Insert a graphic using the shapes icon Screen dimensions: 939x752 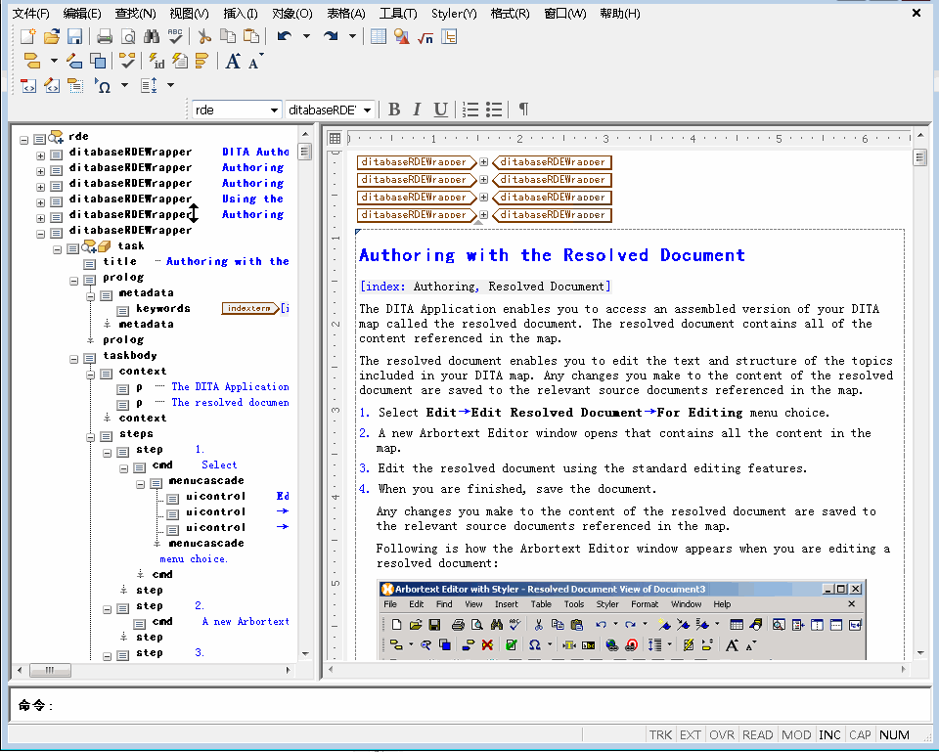pos(402,36)
